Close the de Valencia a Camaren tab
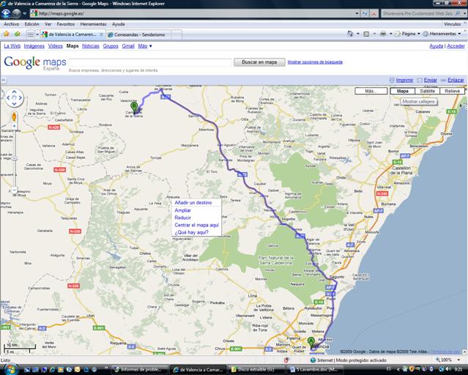Viewport: 468px width, 375px height. (101, 34)
